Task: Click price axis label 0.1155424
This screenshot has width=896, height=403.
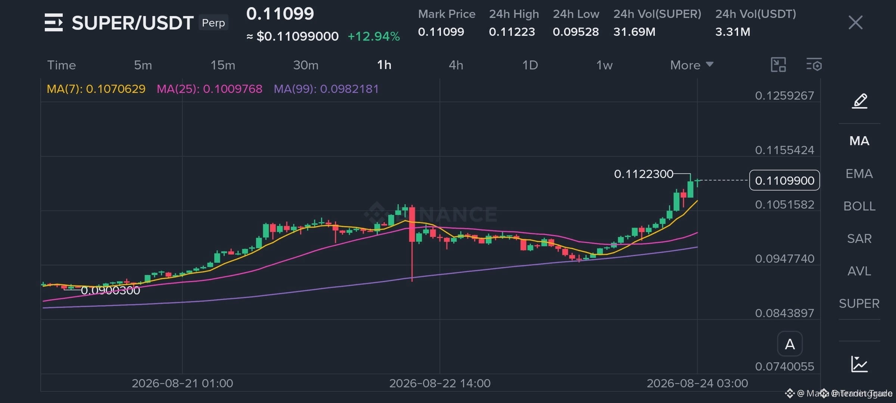Action: (784, 150)
